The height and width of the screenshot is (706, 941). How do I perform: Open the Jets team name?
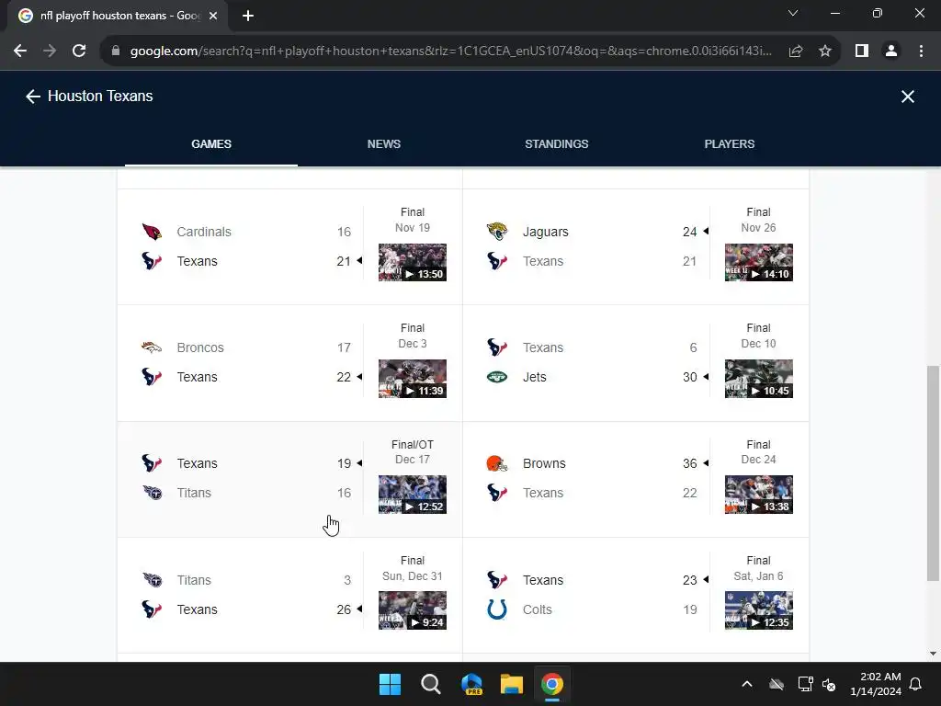click(535, 377)
